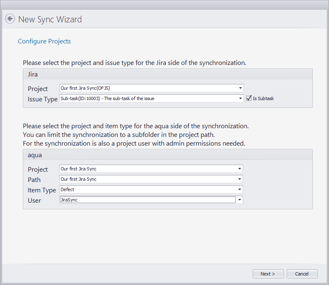Open the Jira Project dropdown arrow
This screenshot has height=285, width=329.
coord(240,88)
